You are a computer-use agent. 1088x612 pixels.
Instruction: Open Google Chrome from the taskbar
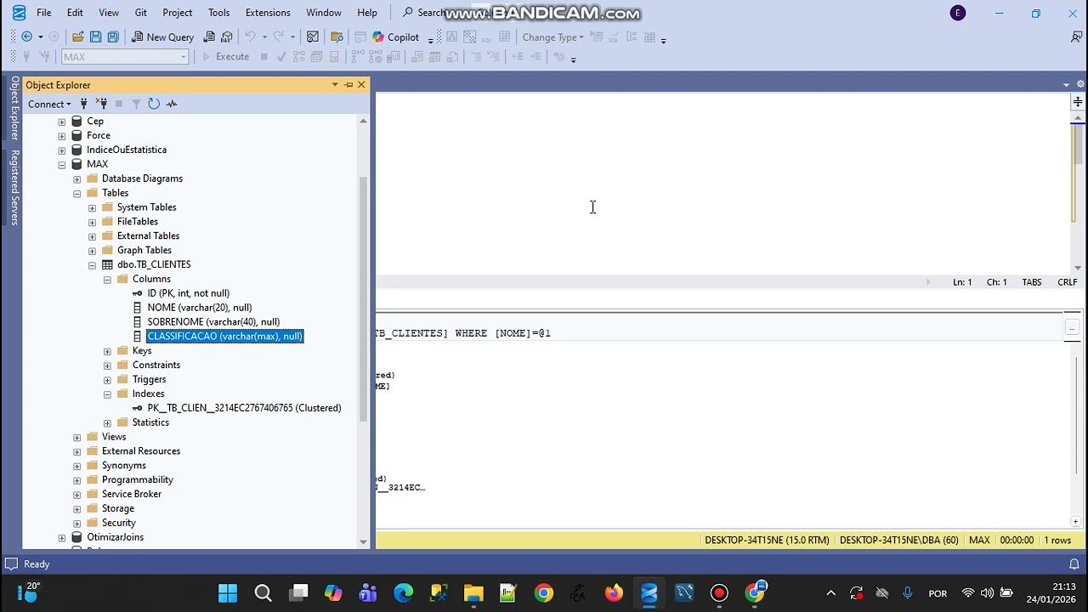(543, 593)
